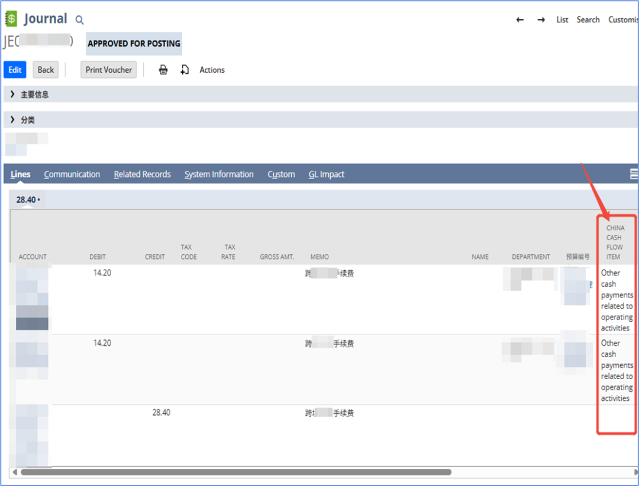Click the new-document icon beside Actions

click(185, 70)
